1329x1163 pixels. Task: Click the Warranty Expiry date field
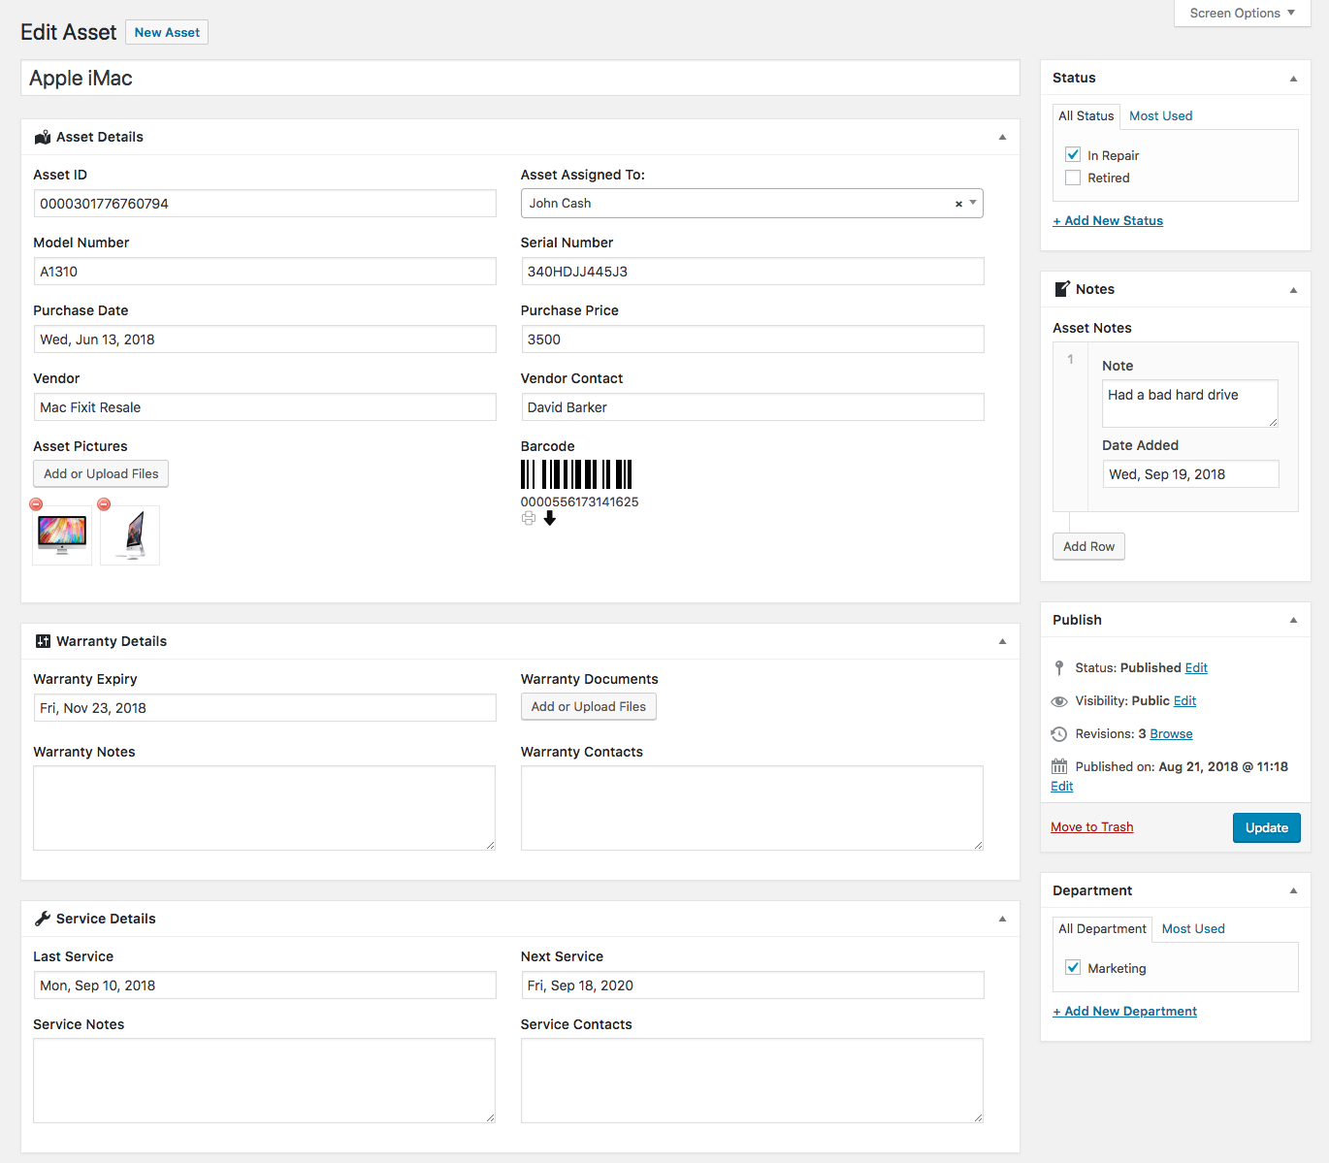[x=265, y=708]
